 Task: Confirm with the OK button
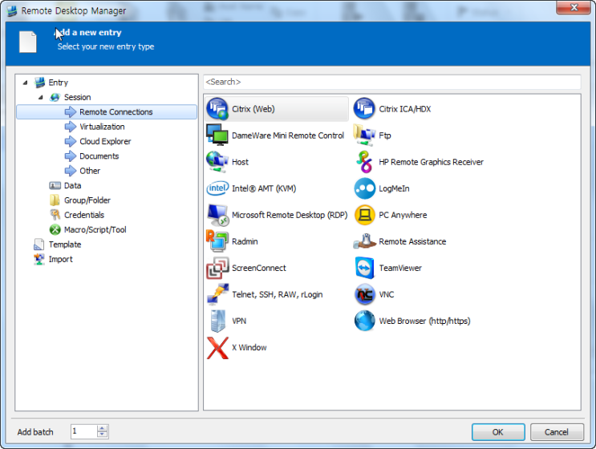coord(498,432)
